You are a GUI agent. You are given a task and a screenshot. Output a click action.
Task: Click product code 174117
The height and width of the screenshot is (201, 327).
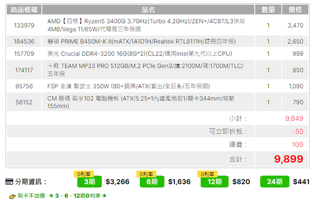(x=24, y=70)
